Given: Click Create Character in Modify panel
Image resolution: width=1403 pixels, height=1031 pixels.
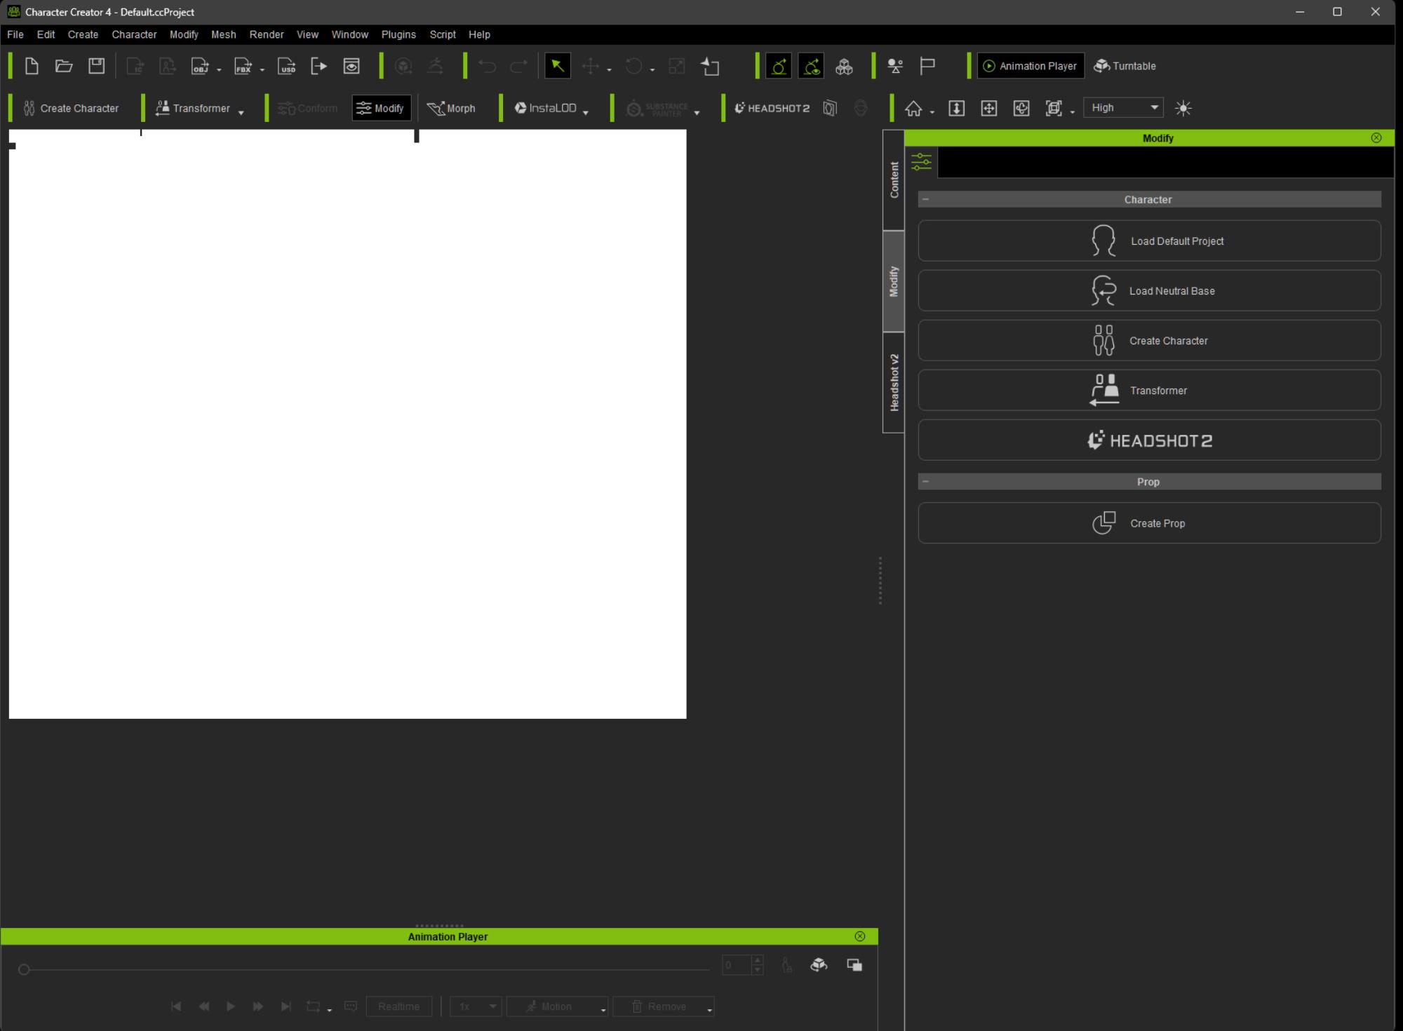Looking at the screenshot, I should click(1149, 341).
